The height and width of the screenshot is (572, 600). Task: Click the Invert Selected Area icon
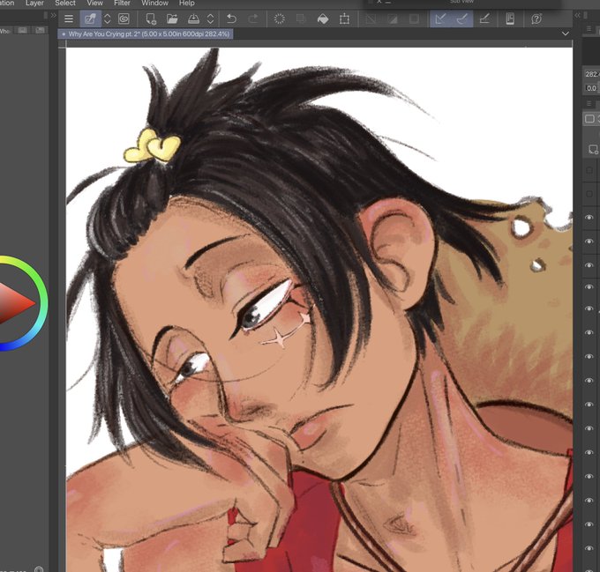(393, 19)
